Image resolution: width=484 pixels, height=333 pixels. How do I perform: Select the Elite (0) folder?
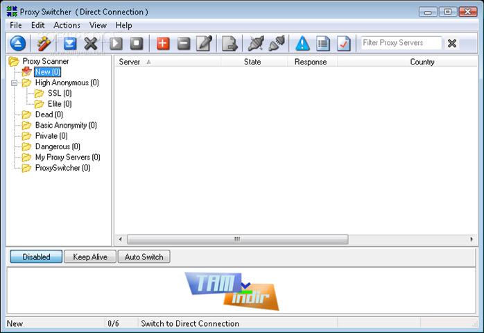pyautogui.click(x=60, y=104)
